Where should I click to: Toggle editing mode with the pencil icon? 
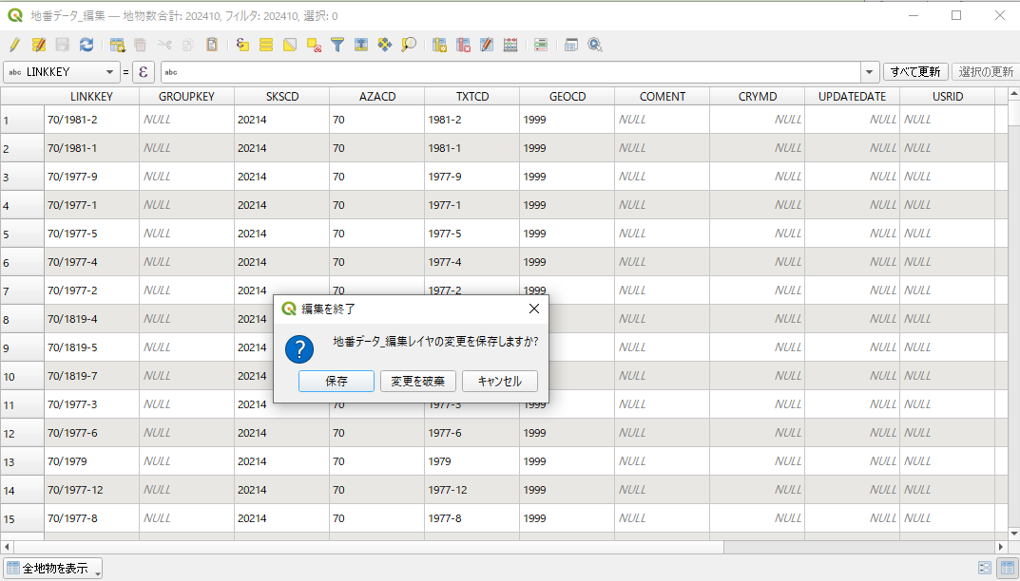tap(14, 45)
